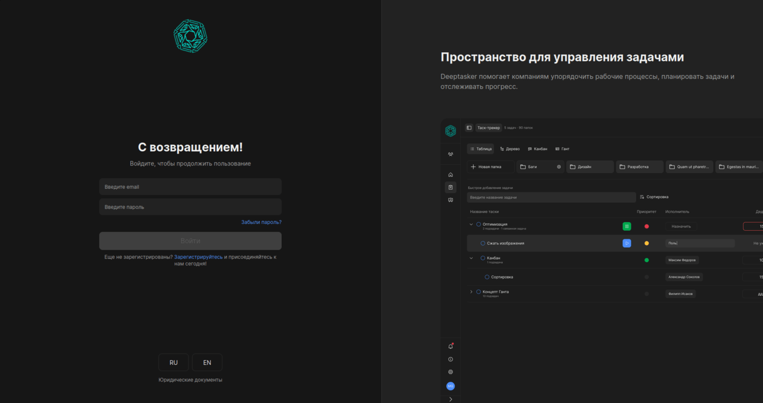
Task: Click the red priority dot for Оптимизация
Action: [x=646, y=226]
